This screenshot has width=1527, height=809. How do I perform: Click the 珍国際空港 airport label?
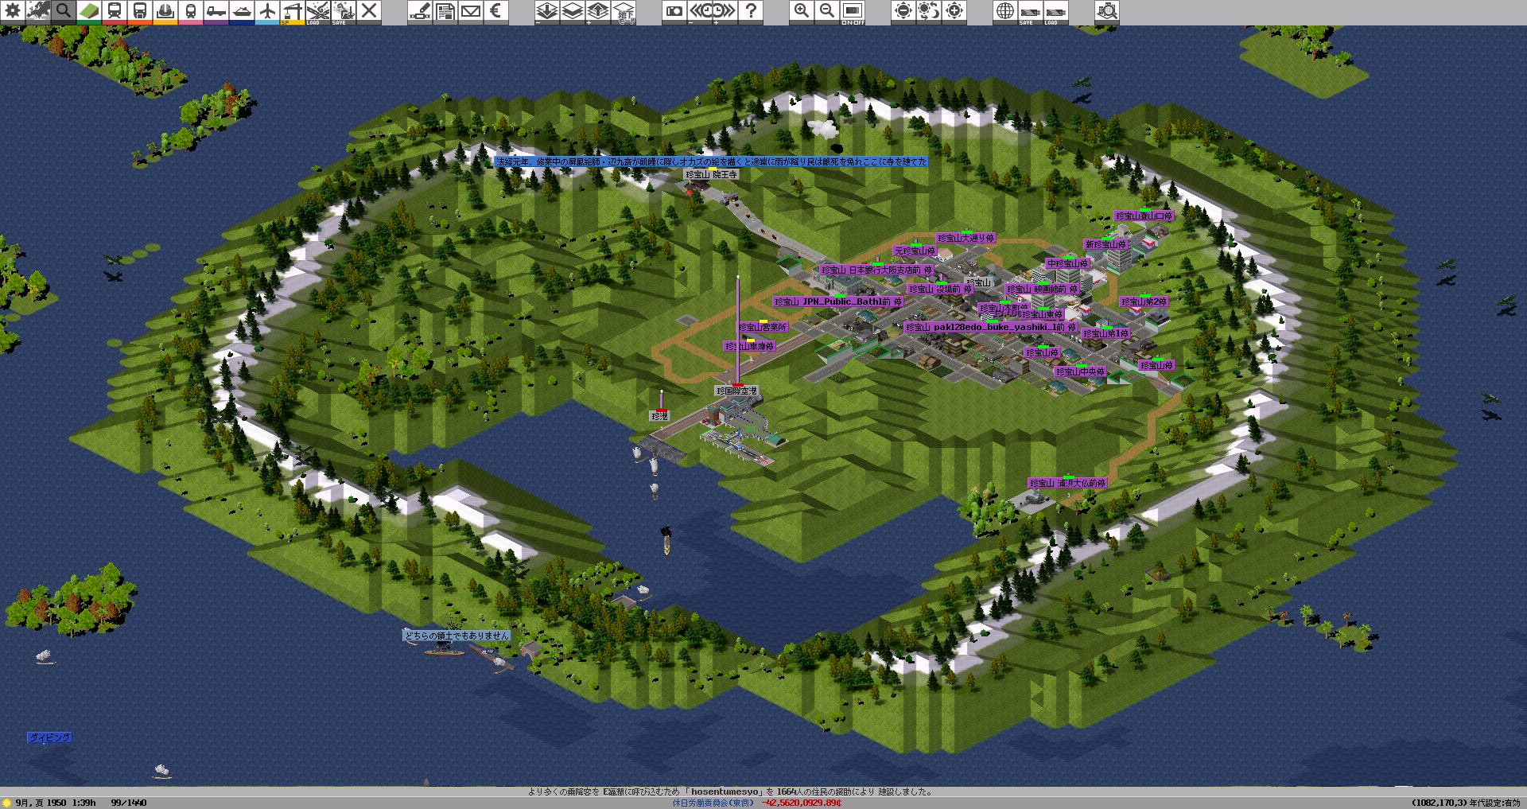point(737,391)
